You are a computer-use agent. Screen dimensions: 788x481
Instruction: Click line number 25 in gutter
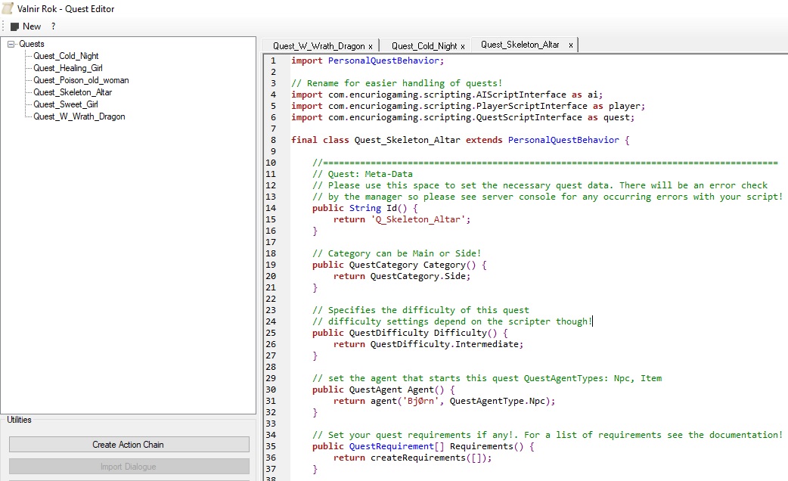(271, 333)
